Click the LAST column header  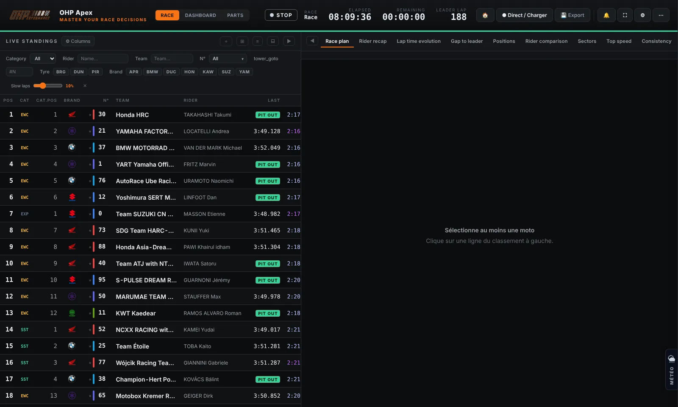pos(274,100)
